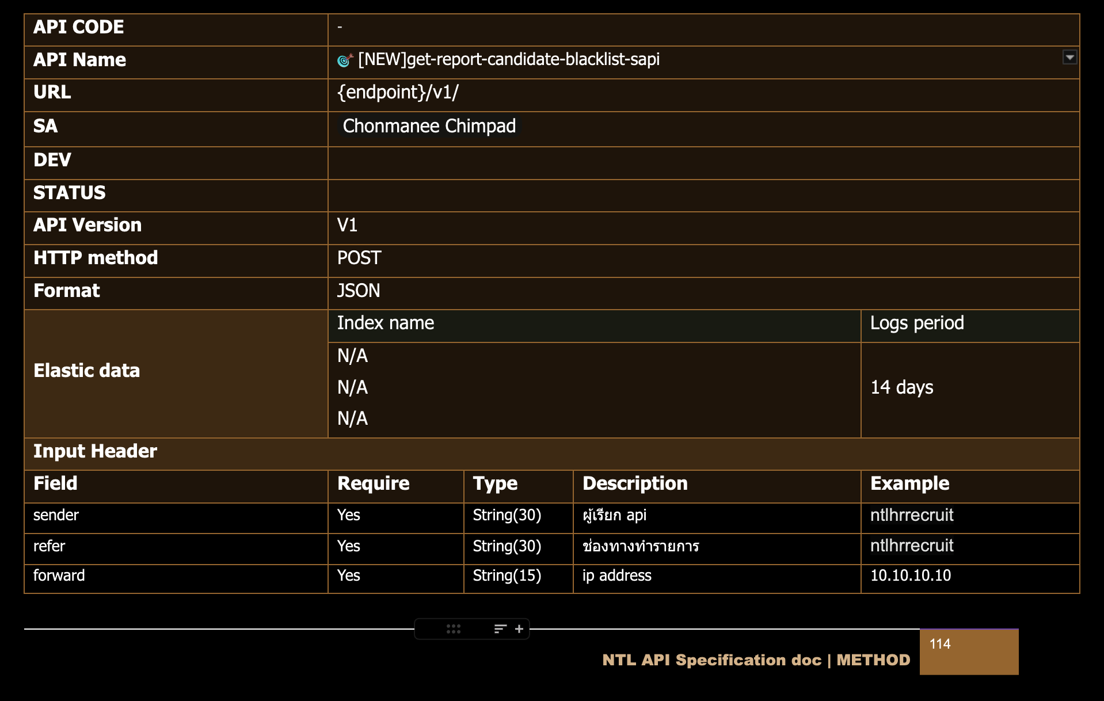The image size is (1104, 701).
Task: Click the Input Header section row
Action: click(x=96, y=451)
